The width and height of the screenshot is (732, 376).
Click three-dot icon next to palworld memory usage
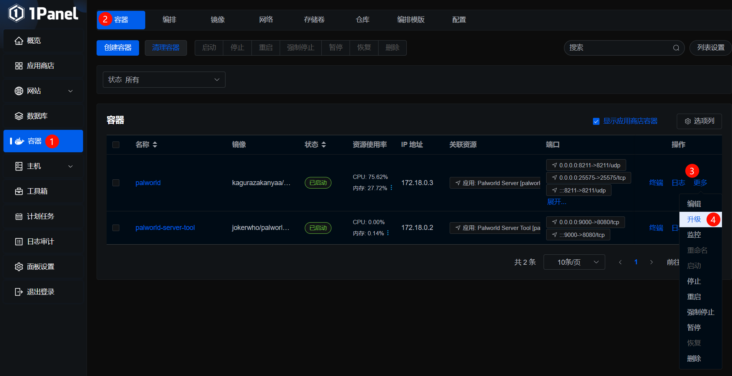[x=391, y=188]
